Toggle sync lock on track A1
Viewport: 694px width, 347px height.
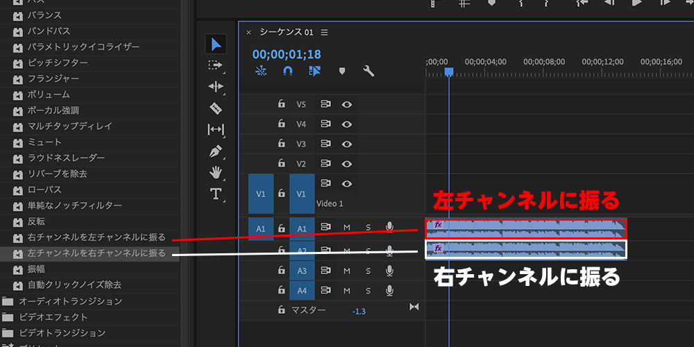[325, 227]
